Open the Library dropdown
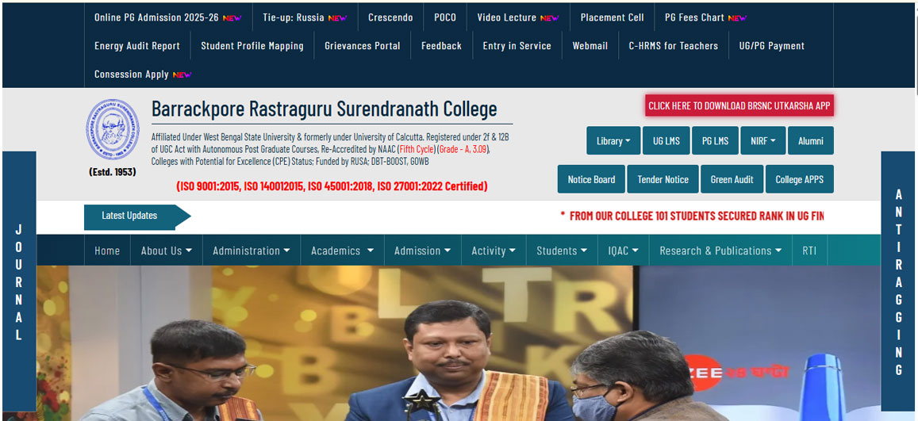The image size is (918, 421). (613, 141)
